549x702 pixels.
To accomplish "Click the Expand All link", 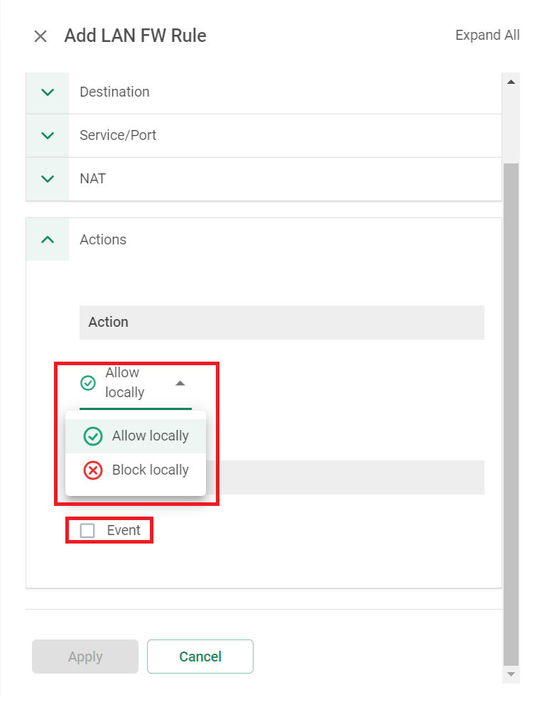I will click(487, 35).
